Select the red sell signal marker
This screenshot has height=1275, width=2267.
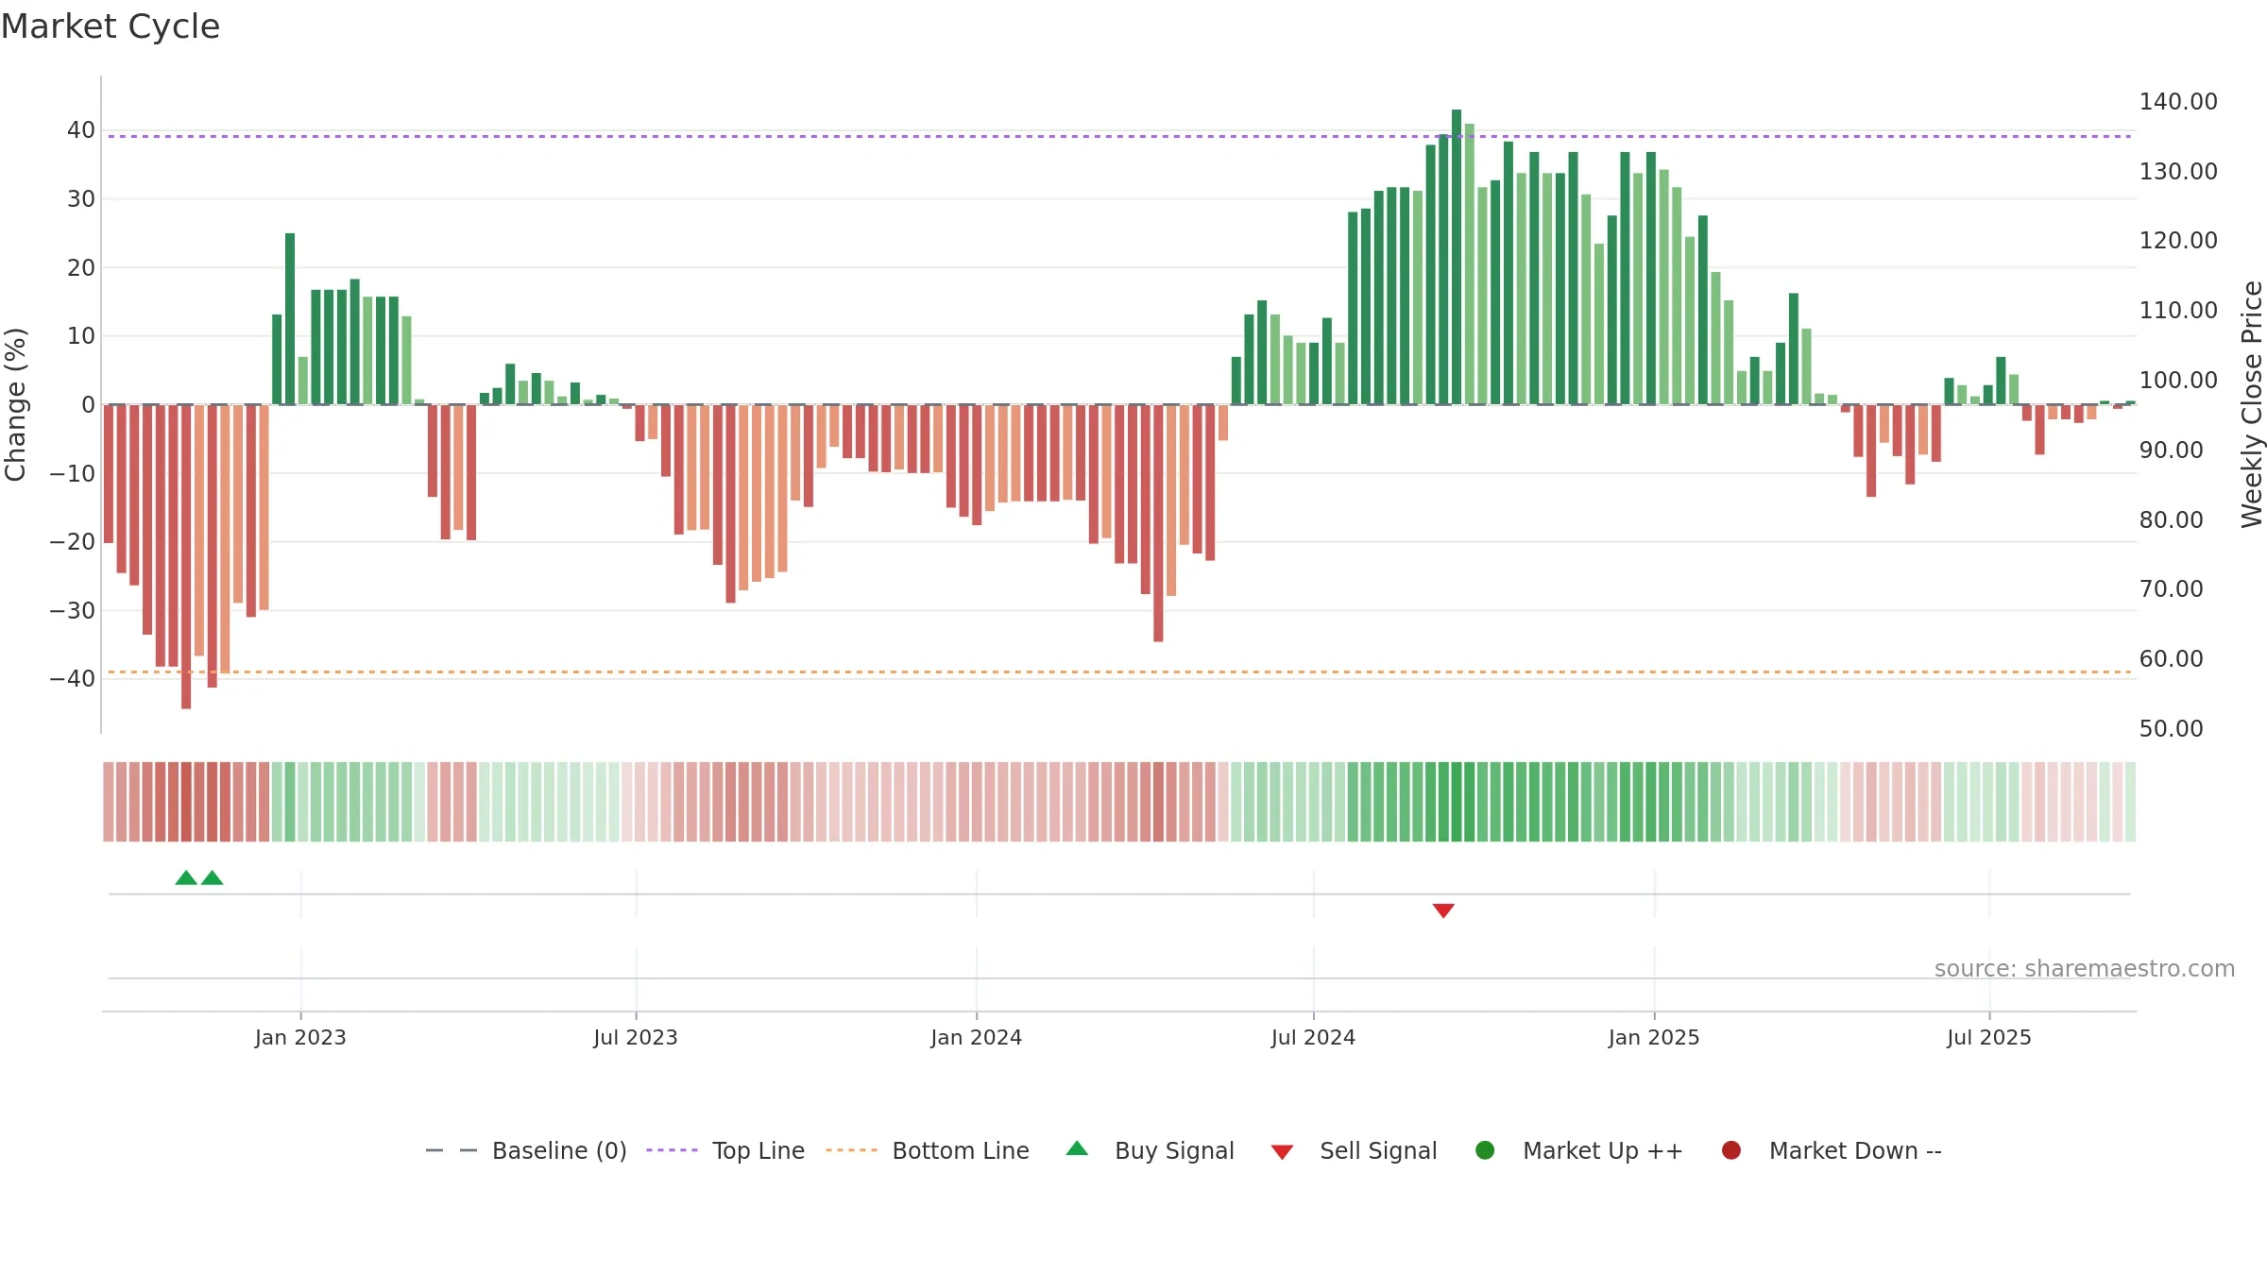pos(1443,910)
